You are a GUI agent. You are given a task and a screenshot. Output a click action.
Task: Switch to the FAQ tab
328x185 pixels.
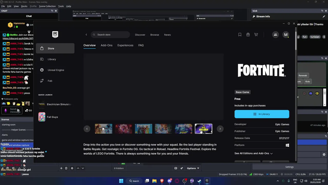(x=141, y=45)
